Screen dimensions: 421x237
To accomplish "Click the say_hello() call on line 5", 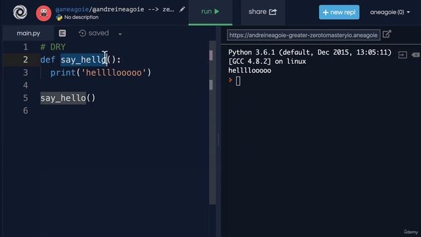I will 68,98.
